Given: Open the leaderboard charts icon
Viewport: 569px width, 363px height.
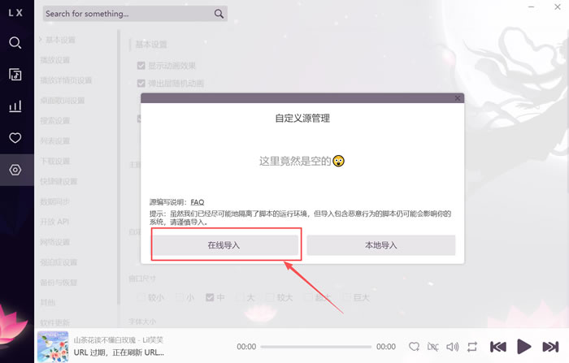Looking at the screenshot, I should point(15,106).
